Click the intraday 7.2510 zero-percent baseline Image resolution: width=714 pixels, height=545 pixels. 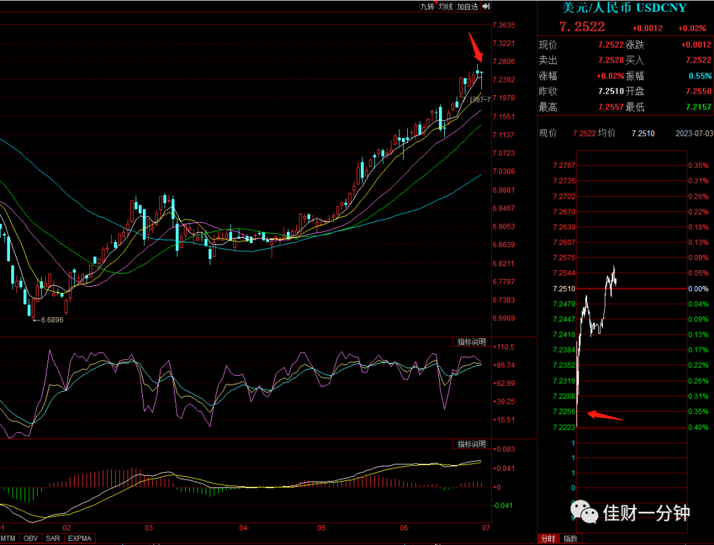[x=631, y=289]
